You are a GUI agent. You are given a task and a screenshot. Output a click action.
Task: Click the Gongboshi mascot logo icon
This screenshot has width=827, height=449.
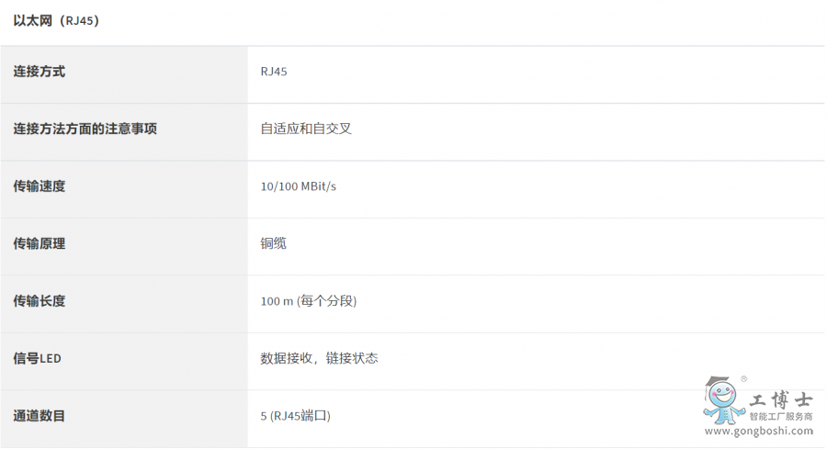click(x=724, y=400)
